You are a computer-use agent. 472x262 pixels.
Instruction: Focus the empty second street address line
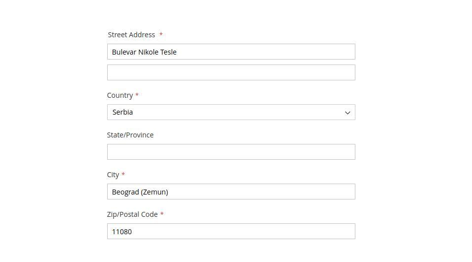click(231, 72)
